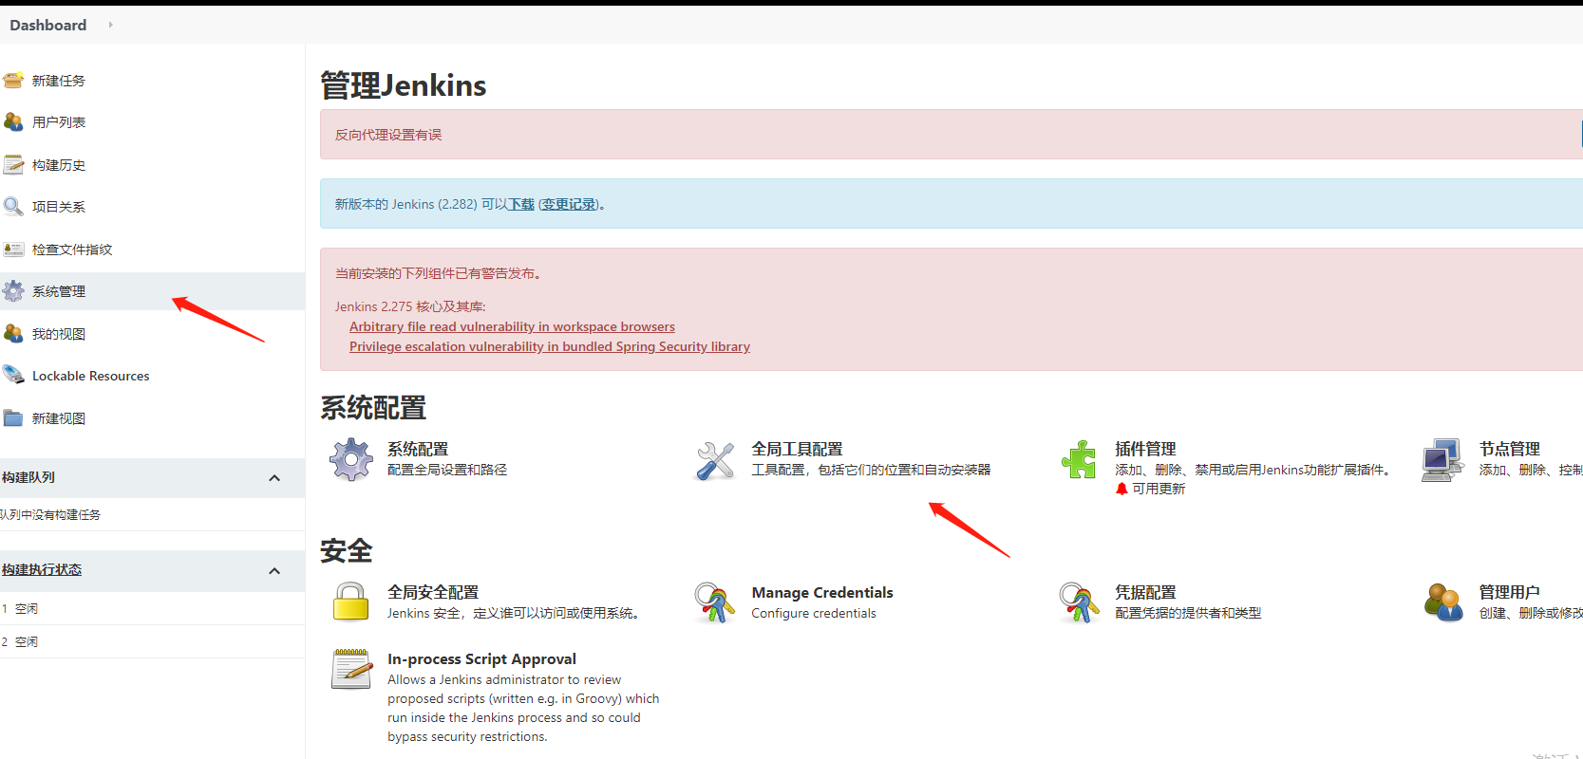The image size is (1583, 759).
Task: Click the 下载 new version link
Action: point(521,204)
